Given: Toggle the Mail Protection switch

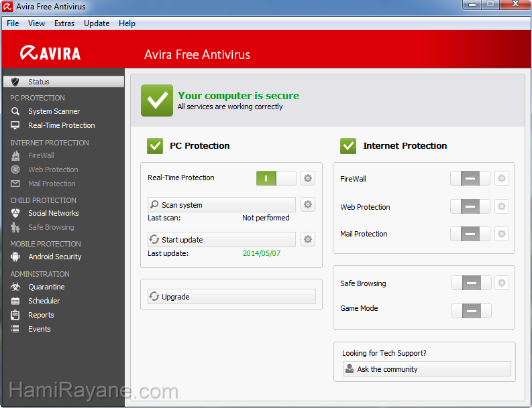Looking at the screenshot, I should [470, 234].
